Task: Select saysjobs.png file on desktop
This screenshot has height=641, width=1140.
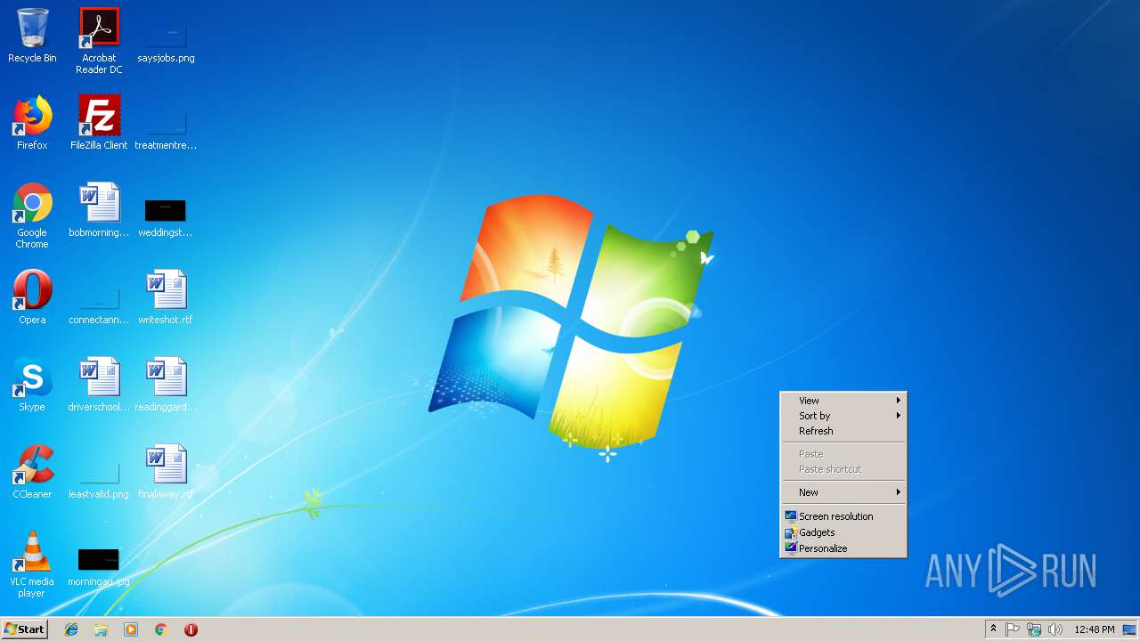Action: tap(166, 41)
